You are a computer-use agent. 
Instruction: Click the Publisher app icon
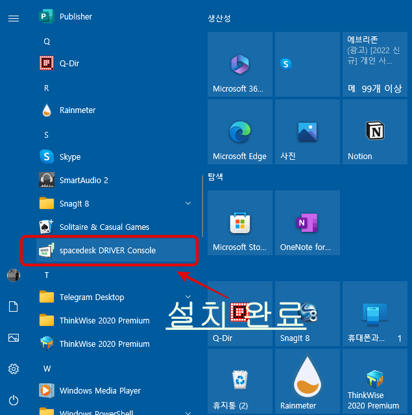coord(47,16)
